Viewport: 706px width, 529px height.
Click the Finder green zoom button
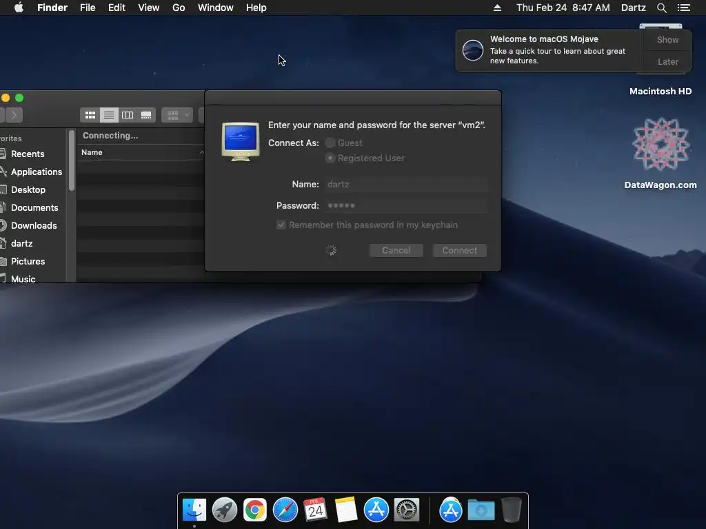19,98
